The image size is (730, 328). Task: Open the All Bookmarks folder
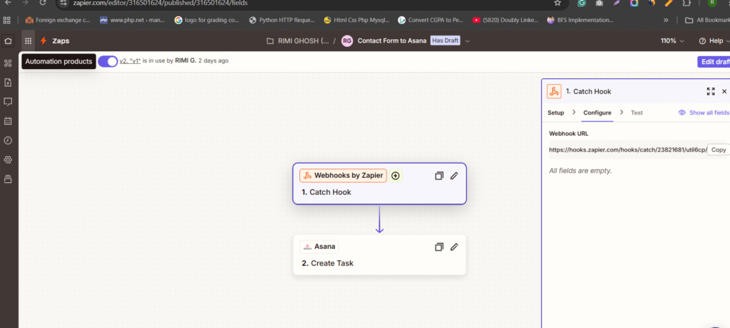click(x=708, y=20)
